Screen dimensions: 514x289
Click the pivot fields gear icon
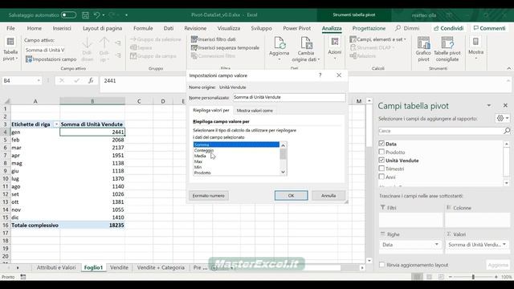point(500,118)
